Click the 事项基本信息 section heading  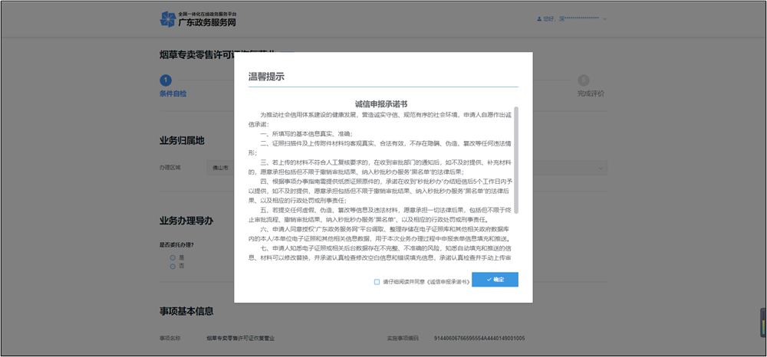[186, 311]
